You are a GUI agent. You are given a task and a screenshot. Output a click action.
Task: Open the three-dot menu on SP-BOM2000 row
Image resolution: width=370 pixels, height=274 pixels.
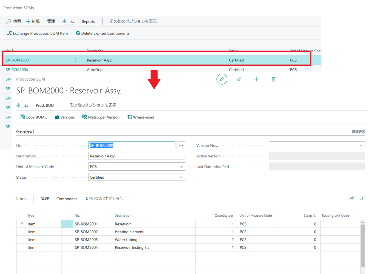coord(75,60)
